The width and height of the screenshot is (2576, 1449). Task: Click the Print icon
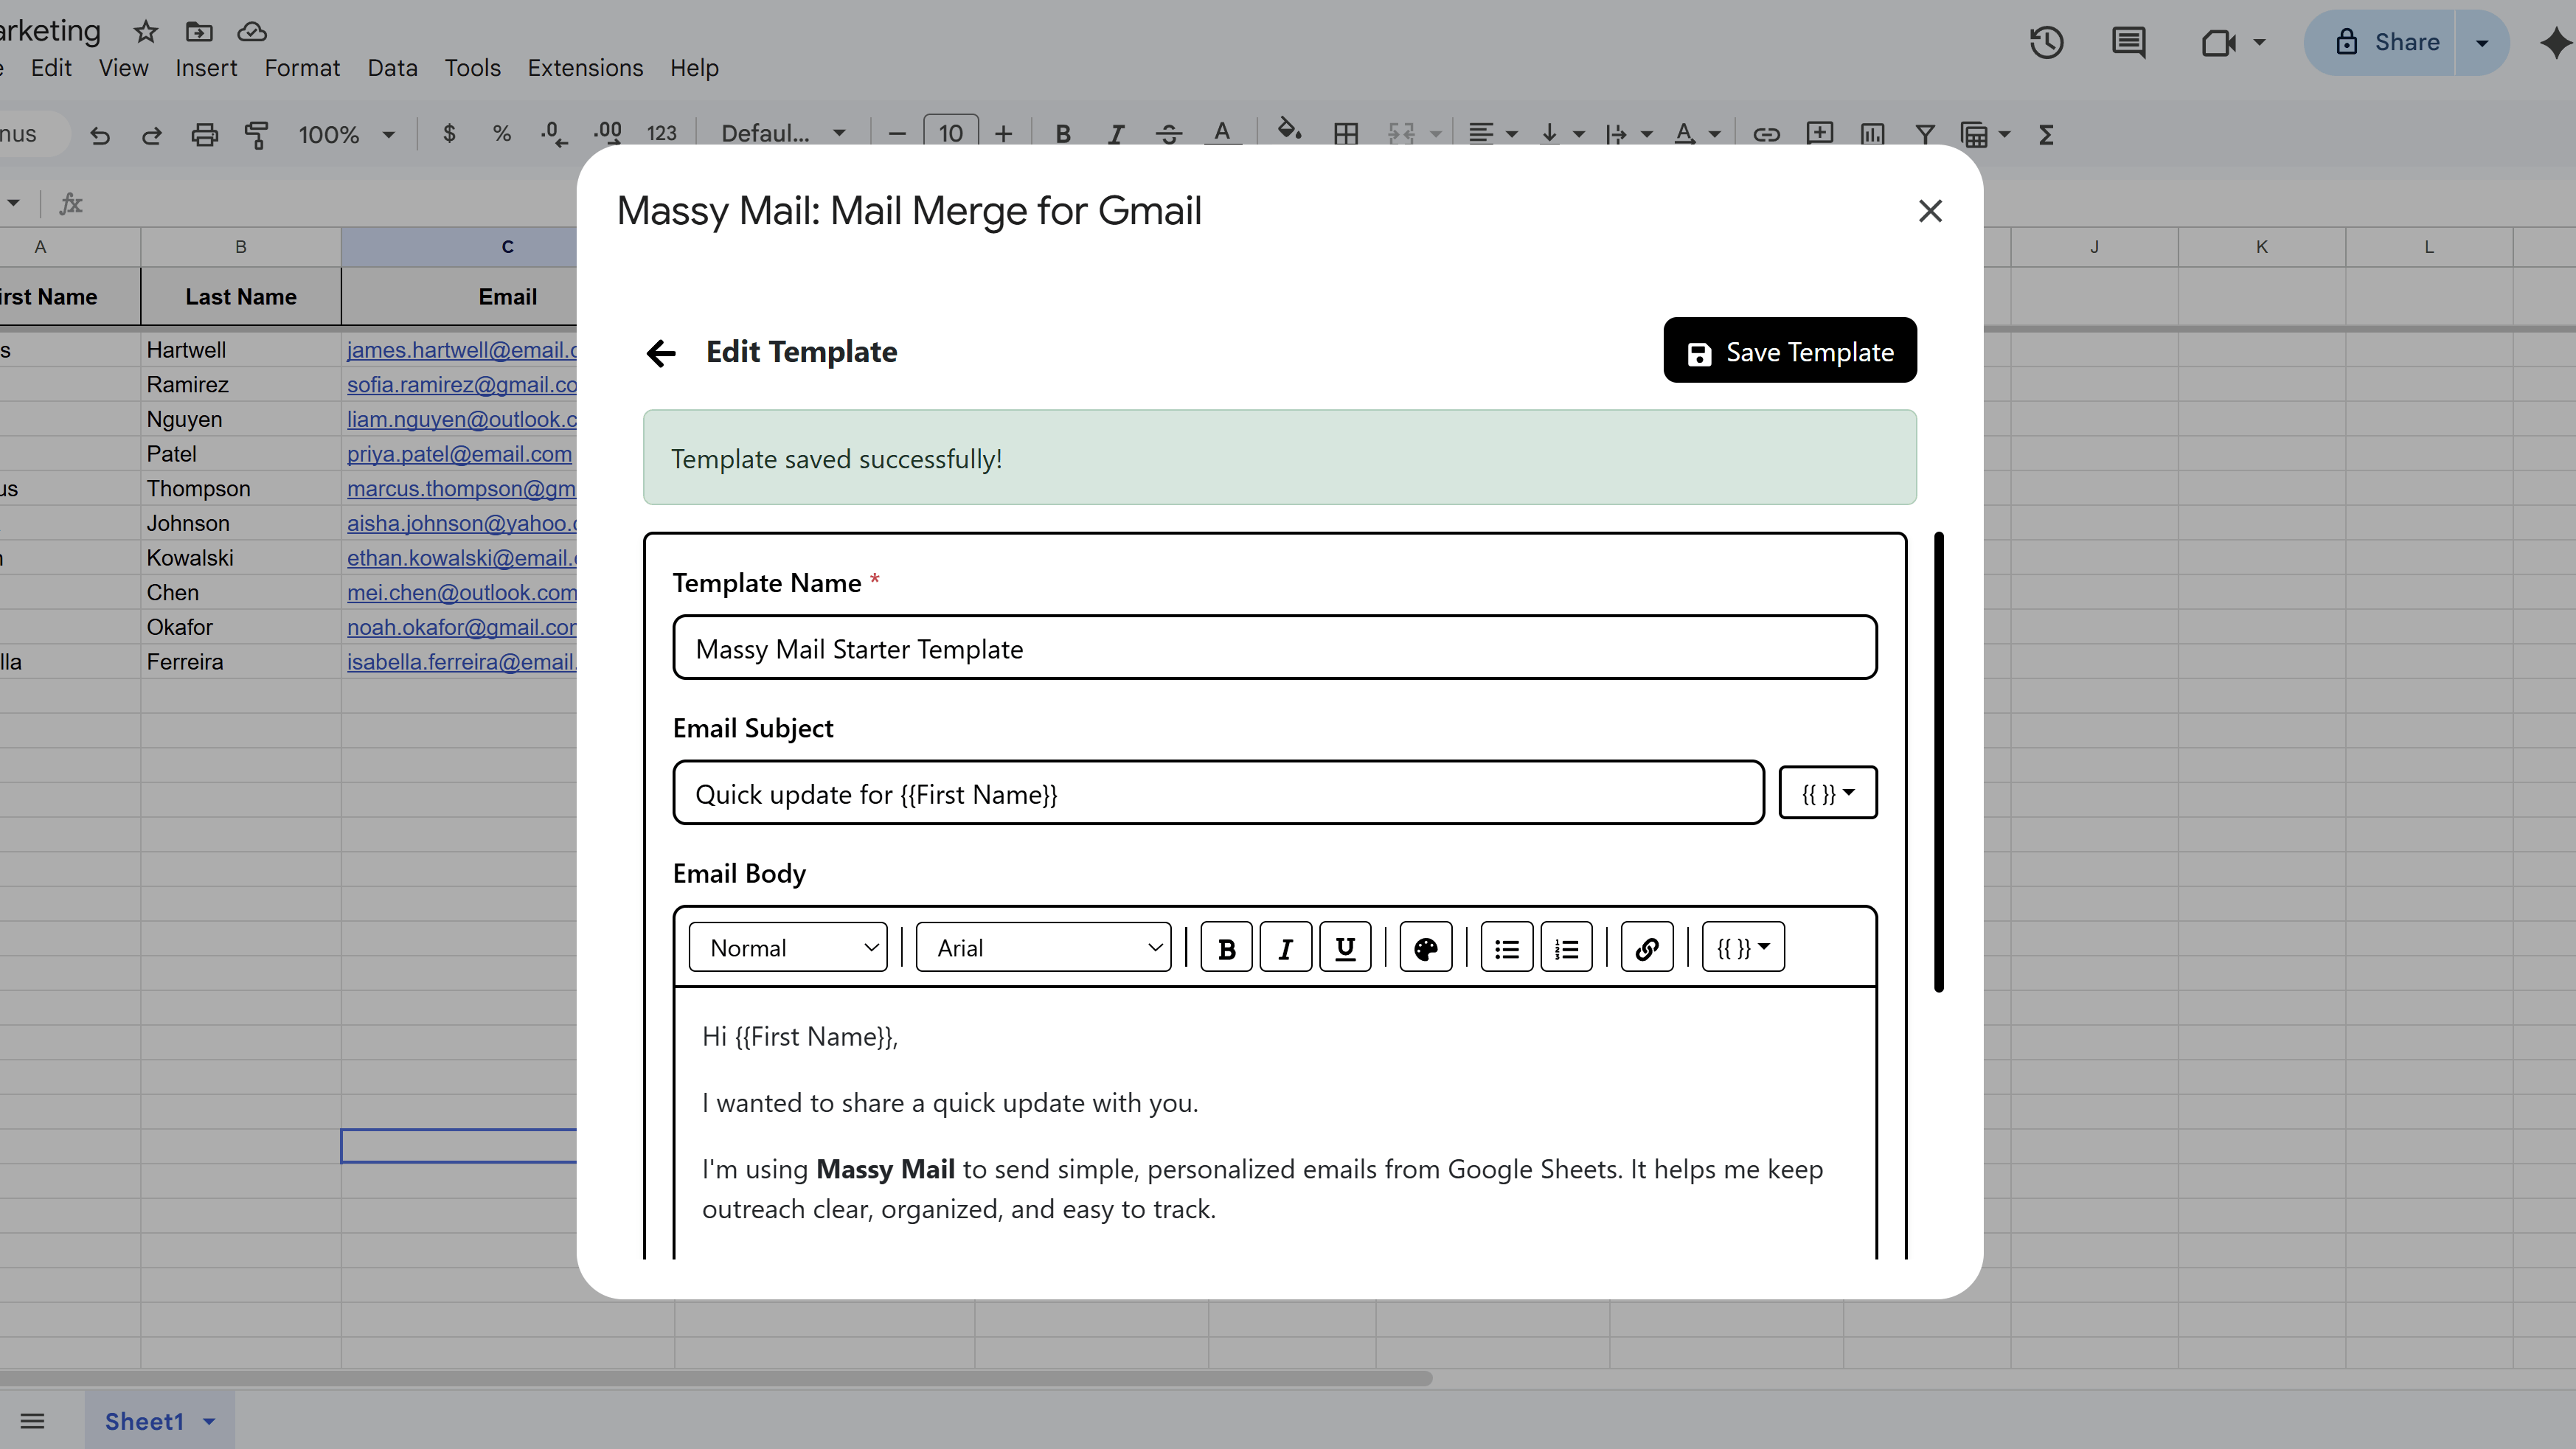204,135
